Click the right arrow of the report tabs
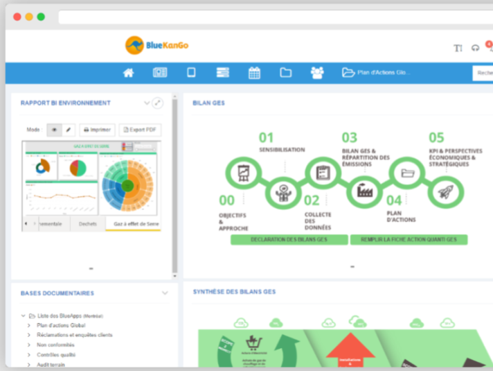Image resolution: width=493 pixels, height=371 pixels. click(x=35, y=223)
